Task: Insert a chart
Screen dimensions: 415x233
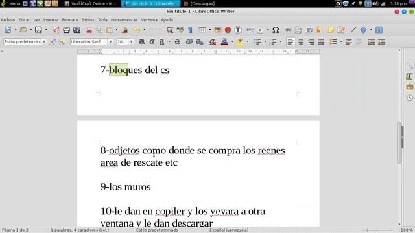Action: (x=228, y=30)
